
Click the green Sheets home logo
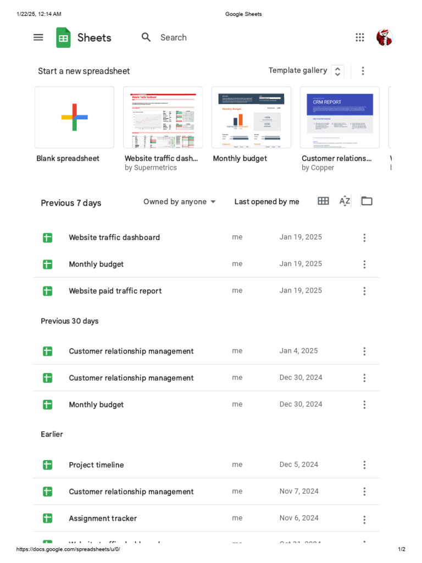click(63, 38)
